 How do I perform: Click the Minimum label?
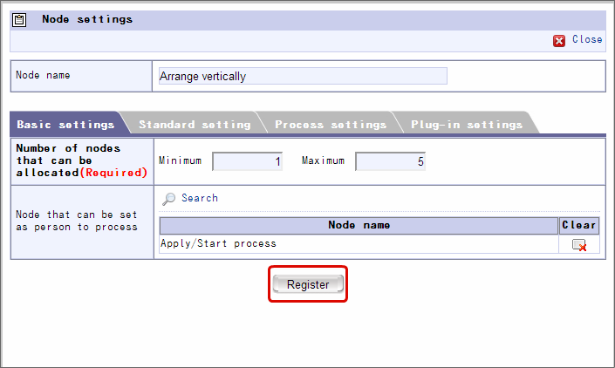point(180,160)
